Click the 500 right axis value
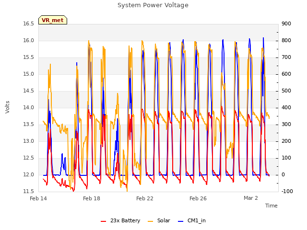The image size is (307, 230). (286, 91)
